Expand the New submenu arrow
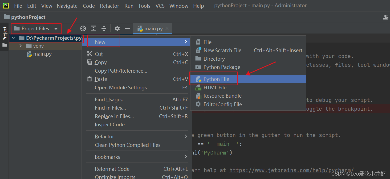 click(186, 42)
